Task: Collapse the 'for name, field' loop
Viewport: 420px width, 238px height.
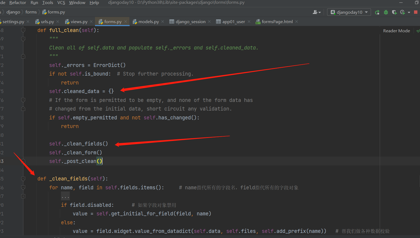Action: coord(23,187)
